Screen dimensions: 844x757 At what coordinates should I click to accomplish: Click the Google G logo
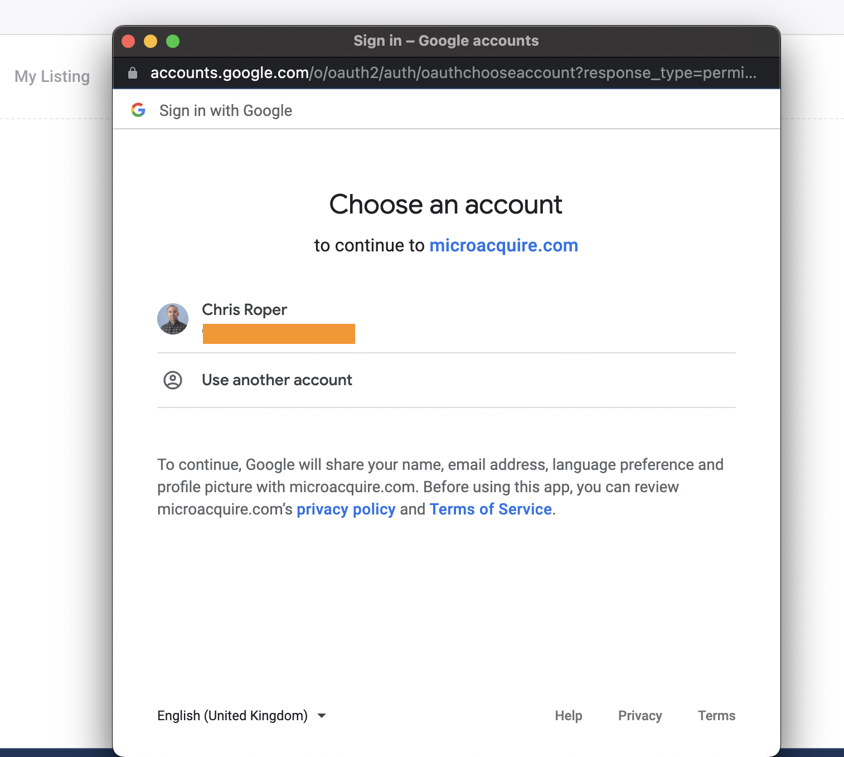tap(138, 110)
